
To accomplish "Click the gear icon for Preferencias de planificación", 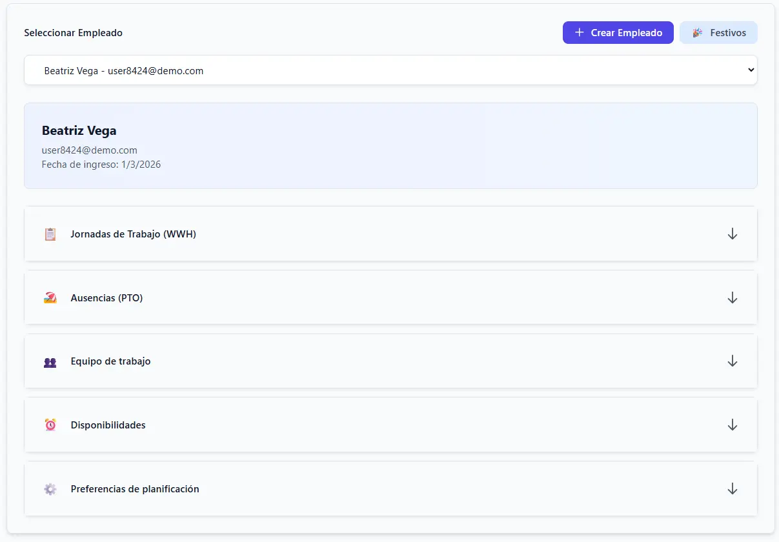I will pyautogui.click(x=50, y=489).
